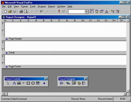Minimize the Report Designer - Report1 window
The width and height of the screenshot is (131, 102).
tap(120, 17)
